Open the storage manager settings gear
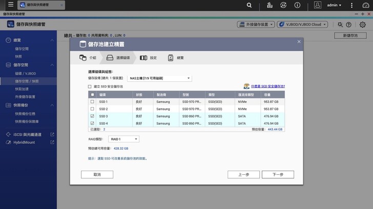Viewport: 373px width, 209px height. (363, 25)
